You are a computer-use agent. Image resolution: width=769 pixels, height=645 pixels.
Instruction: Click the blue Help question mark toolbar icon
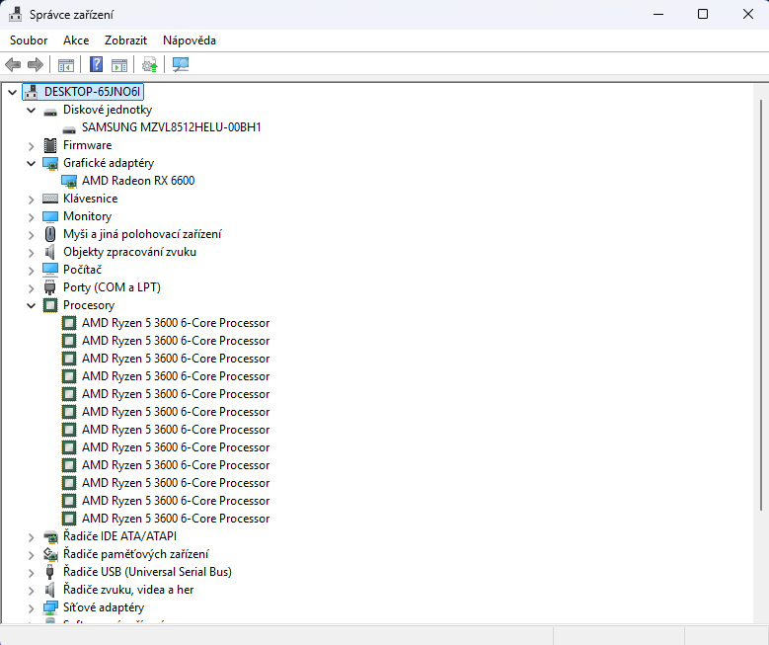(96, 65)
